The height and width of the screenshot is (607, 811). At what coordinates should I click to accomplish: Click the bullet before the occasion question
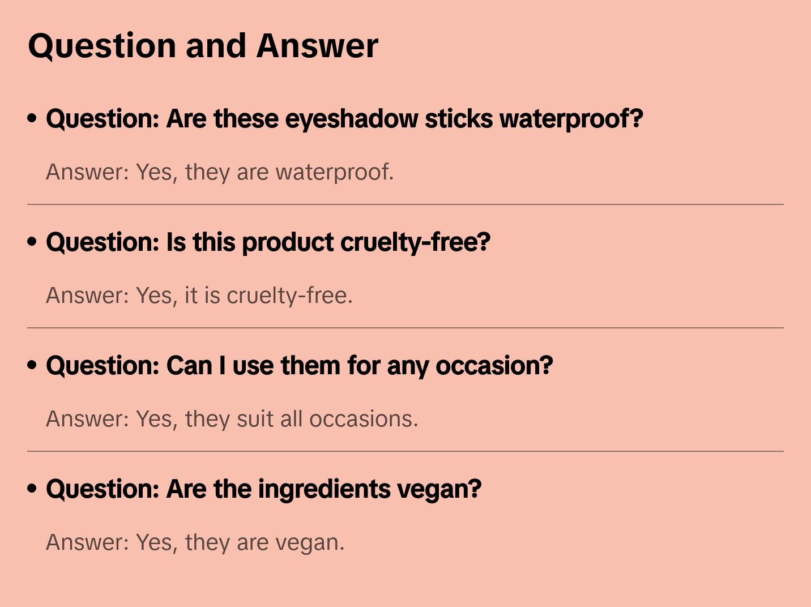[x=32, y=365]
